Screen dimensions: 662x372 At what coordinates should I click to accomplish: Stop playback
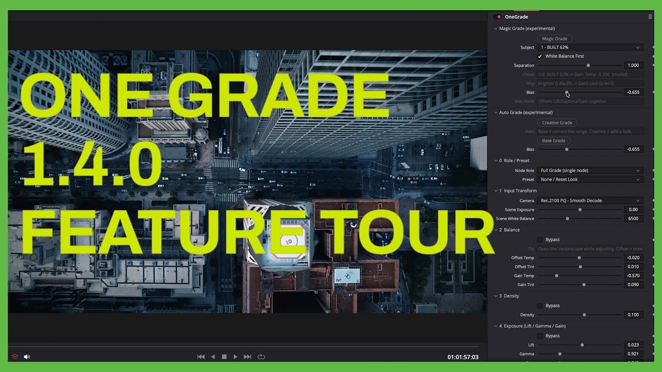(x=224, y=357)
